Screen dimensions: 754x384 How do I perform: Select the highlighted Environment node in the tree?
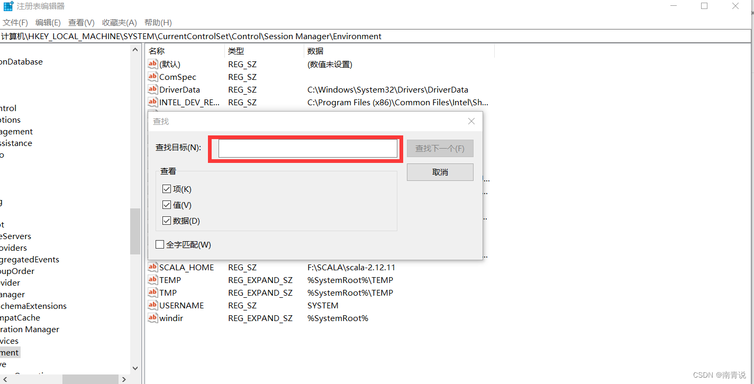click(x=9, y=352)
